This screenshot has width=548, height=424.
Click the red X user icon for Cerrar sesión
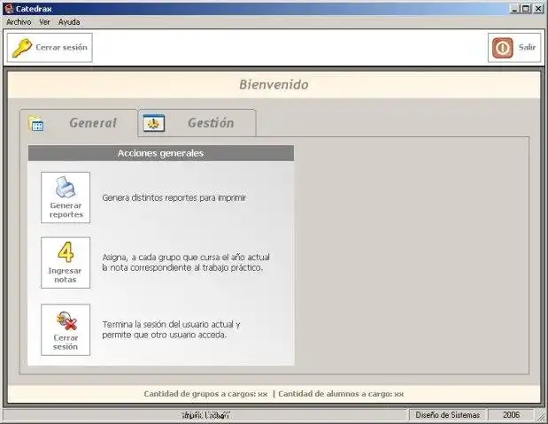click(66, 321)
